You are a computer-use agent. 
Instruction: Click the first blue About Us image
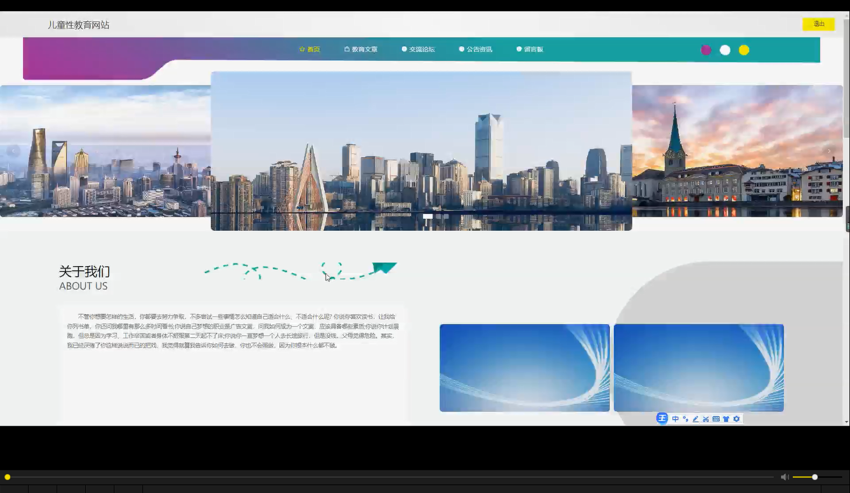tap(525, 368)
